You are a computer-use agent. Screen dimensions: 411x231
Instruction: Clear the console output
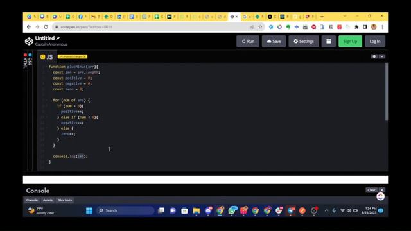coord(371,190)
